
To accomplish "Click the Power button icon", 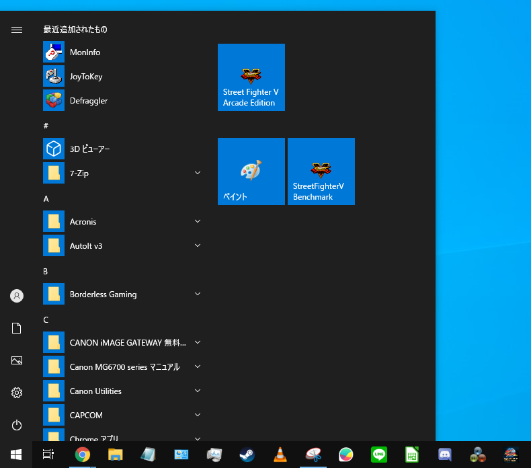I will [x=17, y=425].
